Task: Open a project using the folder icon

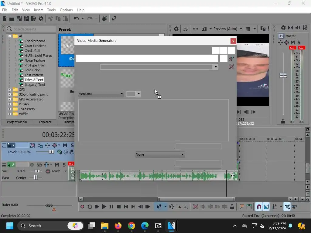Action: [12, 19]
